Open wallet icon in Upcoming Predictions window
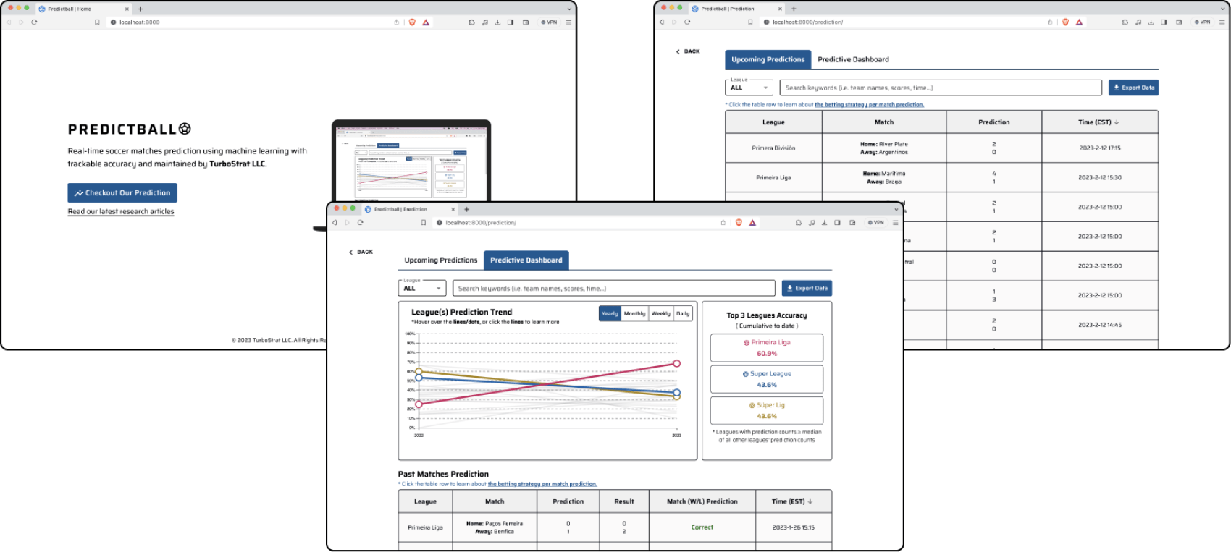The width and height of the screenshot is (1231, 552). pos(1179,22)
